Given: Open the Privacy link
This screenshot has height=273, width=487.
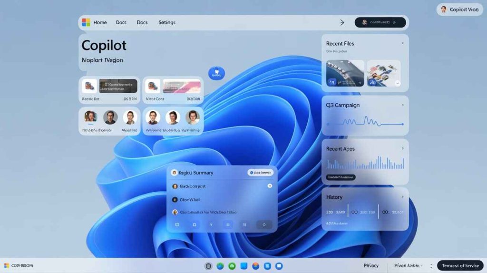Looking at the screenshot, I should (x=371, y=265).
